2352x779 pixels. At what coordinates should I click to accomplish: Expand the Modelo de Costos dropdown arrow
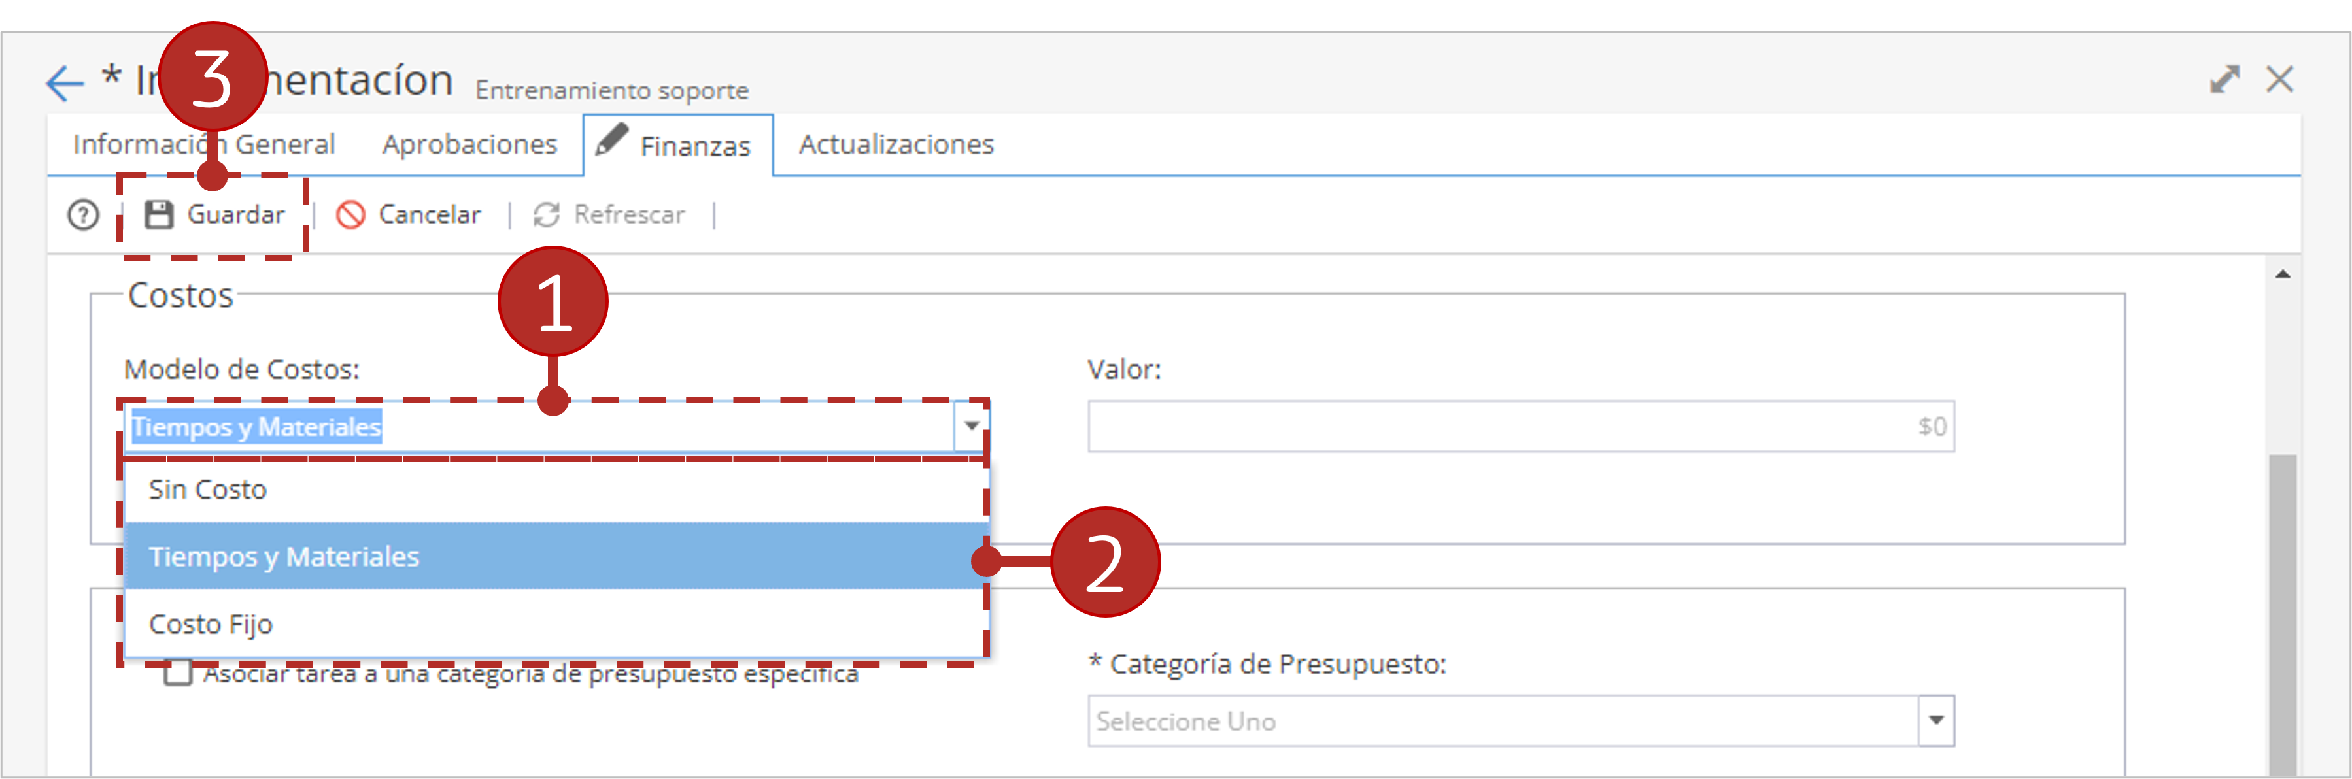[970, 426]
